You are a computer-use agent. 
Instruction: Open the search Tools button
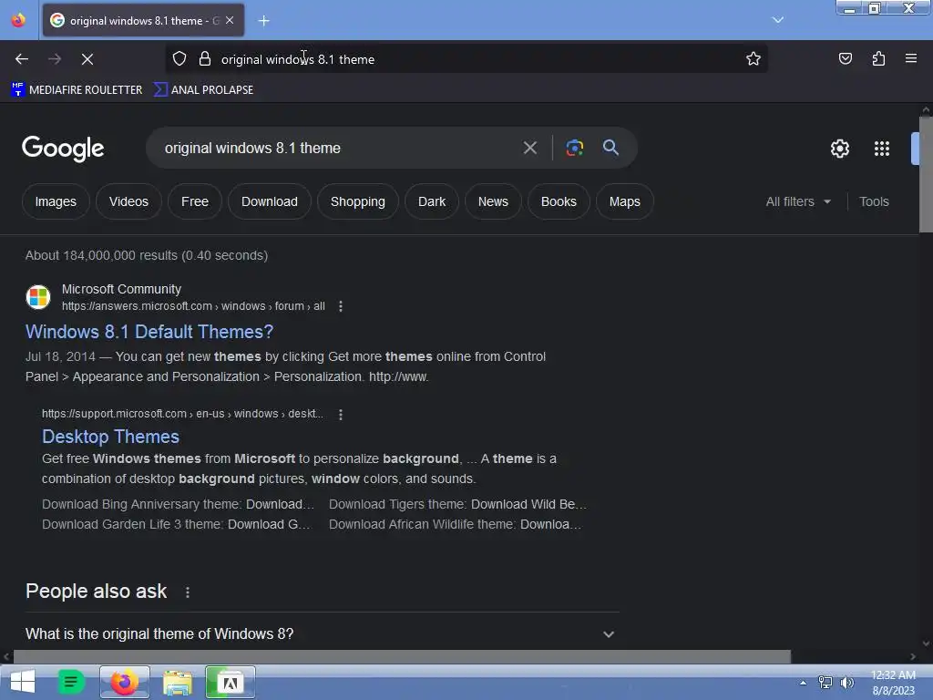click(874, 201)
